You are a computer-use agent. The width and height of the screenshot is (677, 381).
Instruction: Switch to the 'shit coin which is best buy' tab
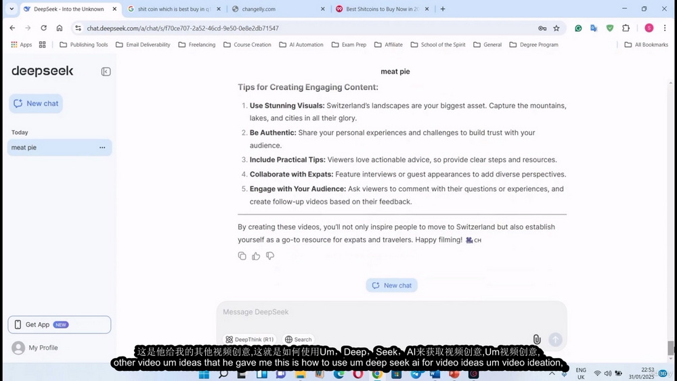click(174, 9)
